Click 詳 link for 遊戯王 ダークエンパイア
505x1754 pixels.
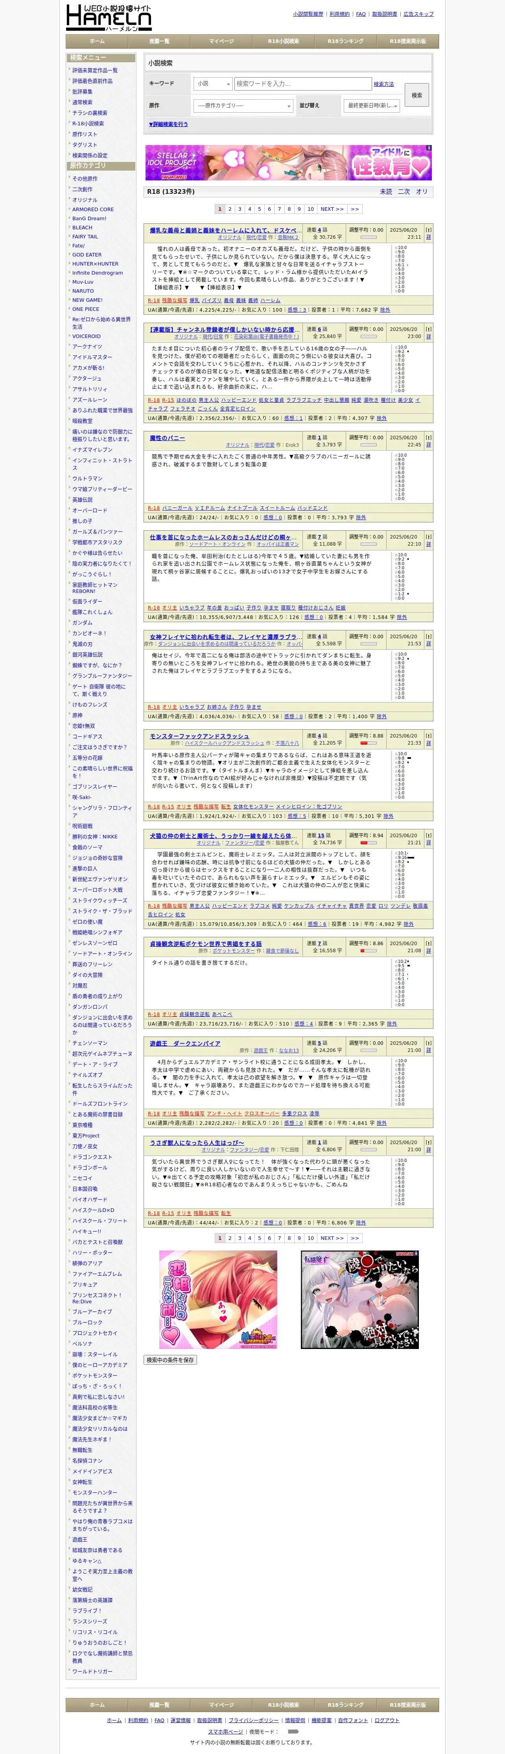pos(428,1050)
